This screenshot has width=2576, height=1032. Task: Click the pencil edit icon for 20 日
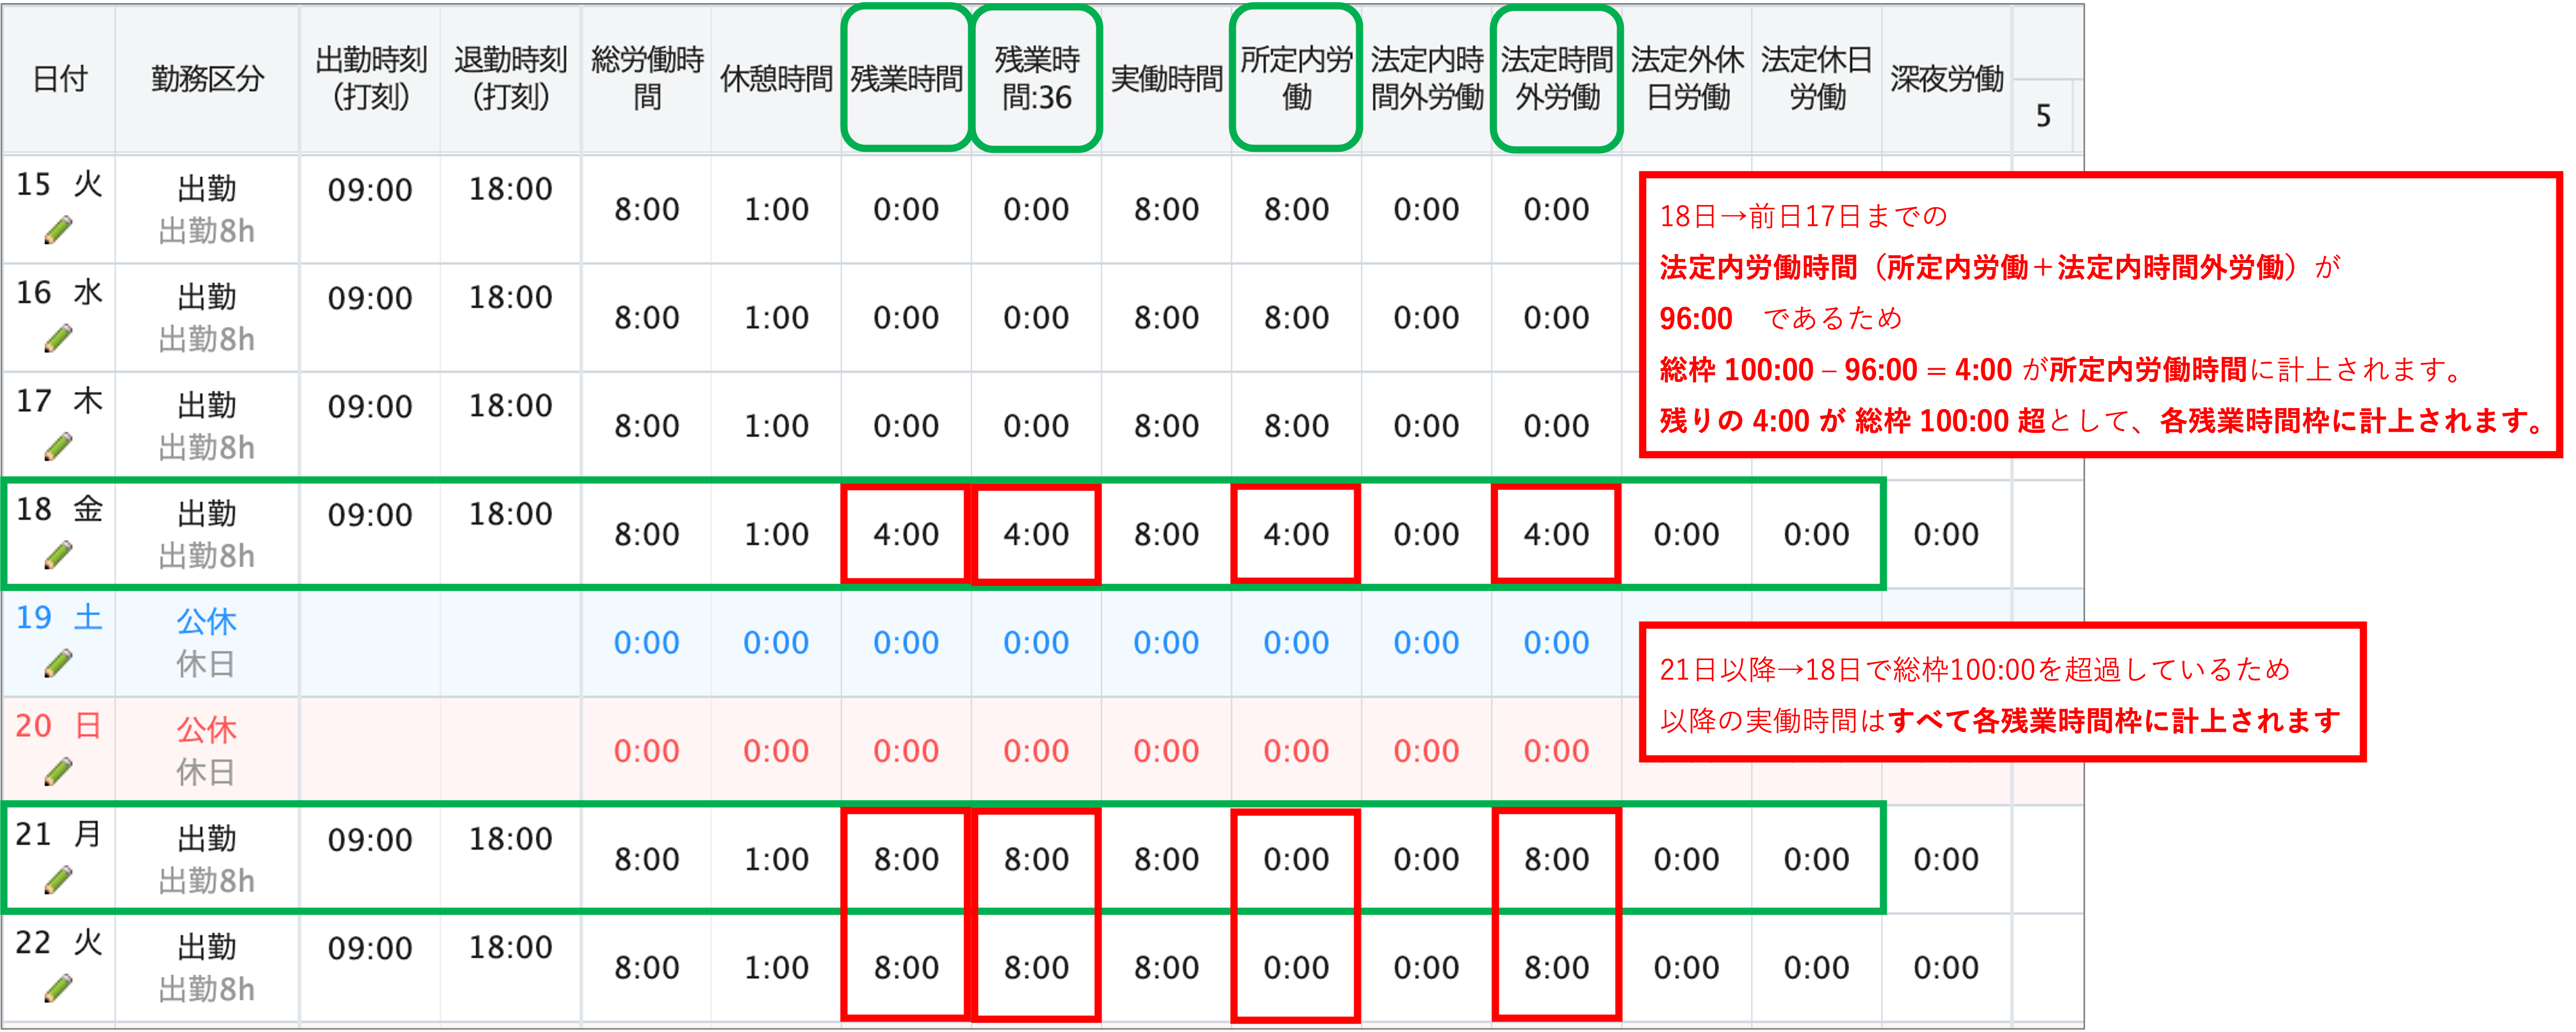click(x=58, y=771)
